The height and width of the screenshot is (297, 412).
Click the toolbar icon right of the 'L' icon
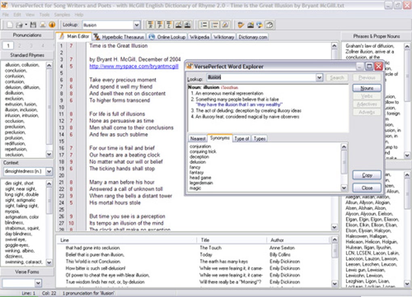coord(179,25)
